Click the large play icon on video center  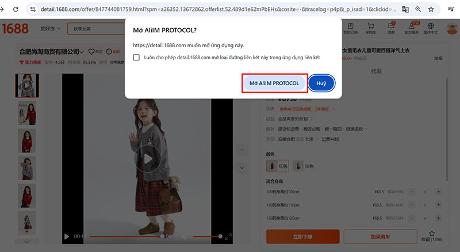click(147, 158)
